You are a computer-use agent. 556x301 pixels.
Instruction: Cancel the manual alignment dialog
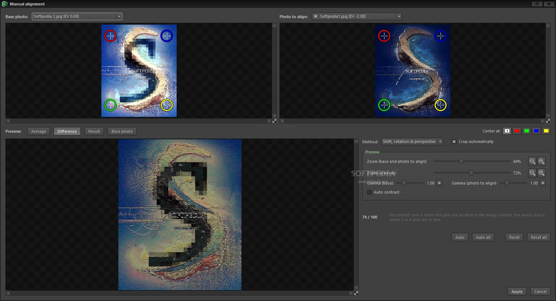[x=540, y=292]
